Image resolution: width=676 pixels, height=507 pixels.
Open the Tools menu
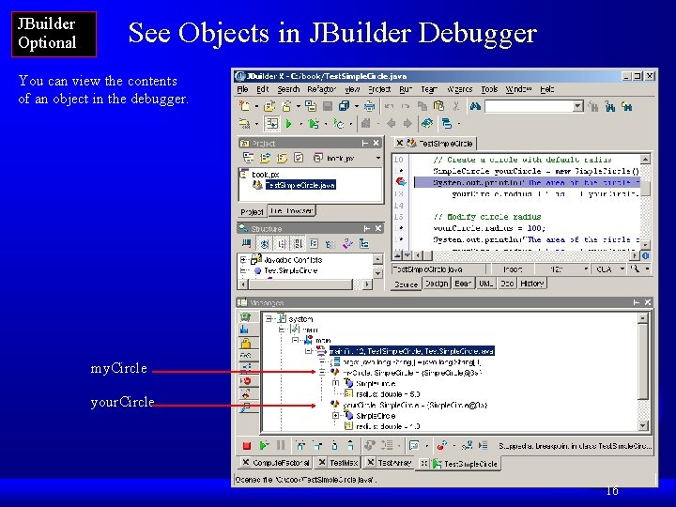coord(489,89)
